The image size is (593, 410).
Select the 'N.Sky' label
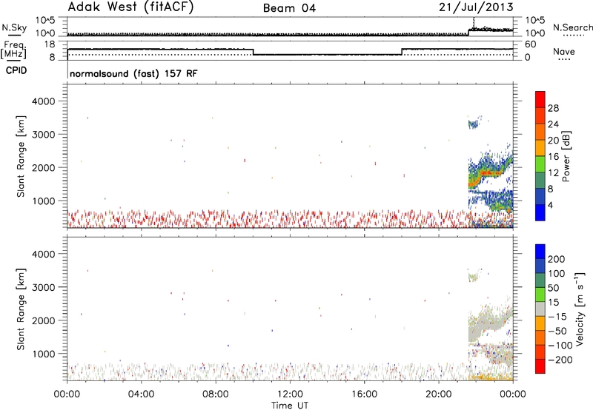click(14, 27)
